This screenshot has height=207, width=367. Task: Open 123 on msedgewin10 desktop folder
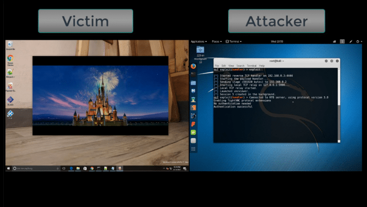point(200,55)
